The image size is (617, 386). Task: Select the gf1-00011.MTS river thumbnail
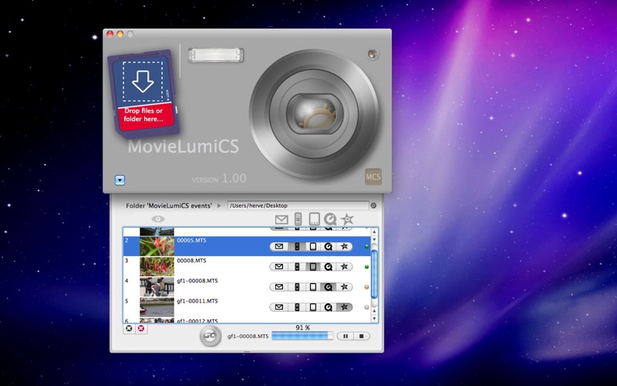tap(157, 306)
